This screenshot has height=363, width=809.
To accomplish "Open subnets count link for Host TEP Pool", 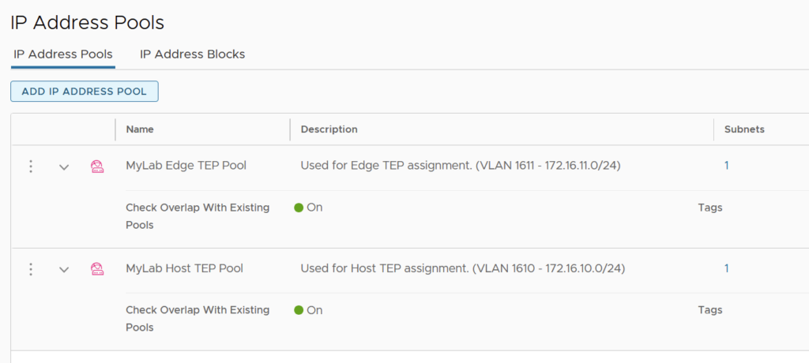I will pyautogui.click(x=727, y=268).
